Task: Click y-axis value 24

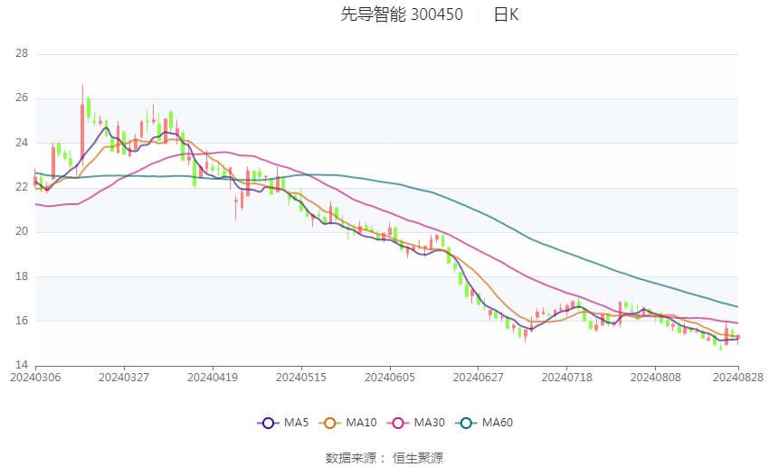Action: [x=22, y=143]
